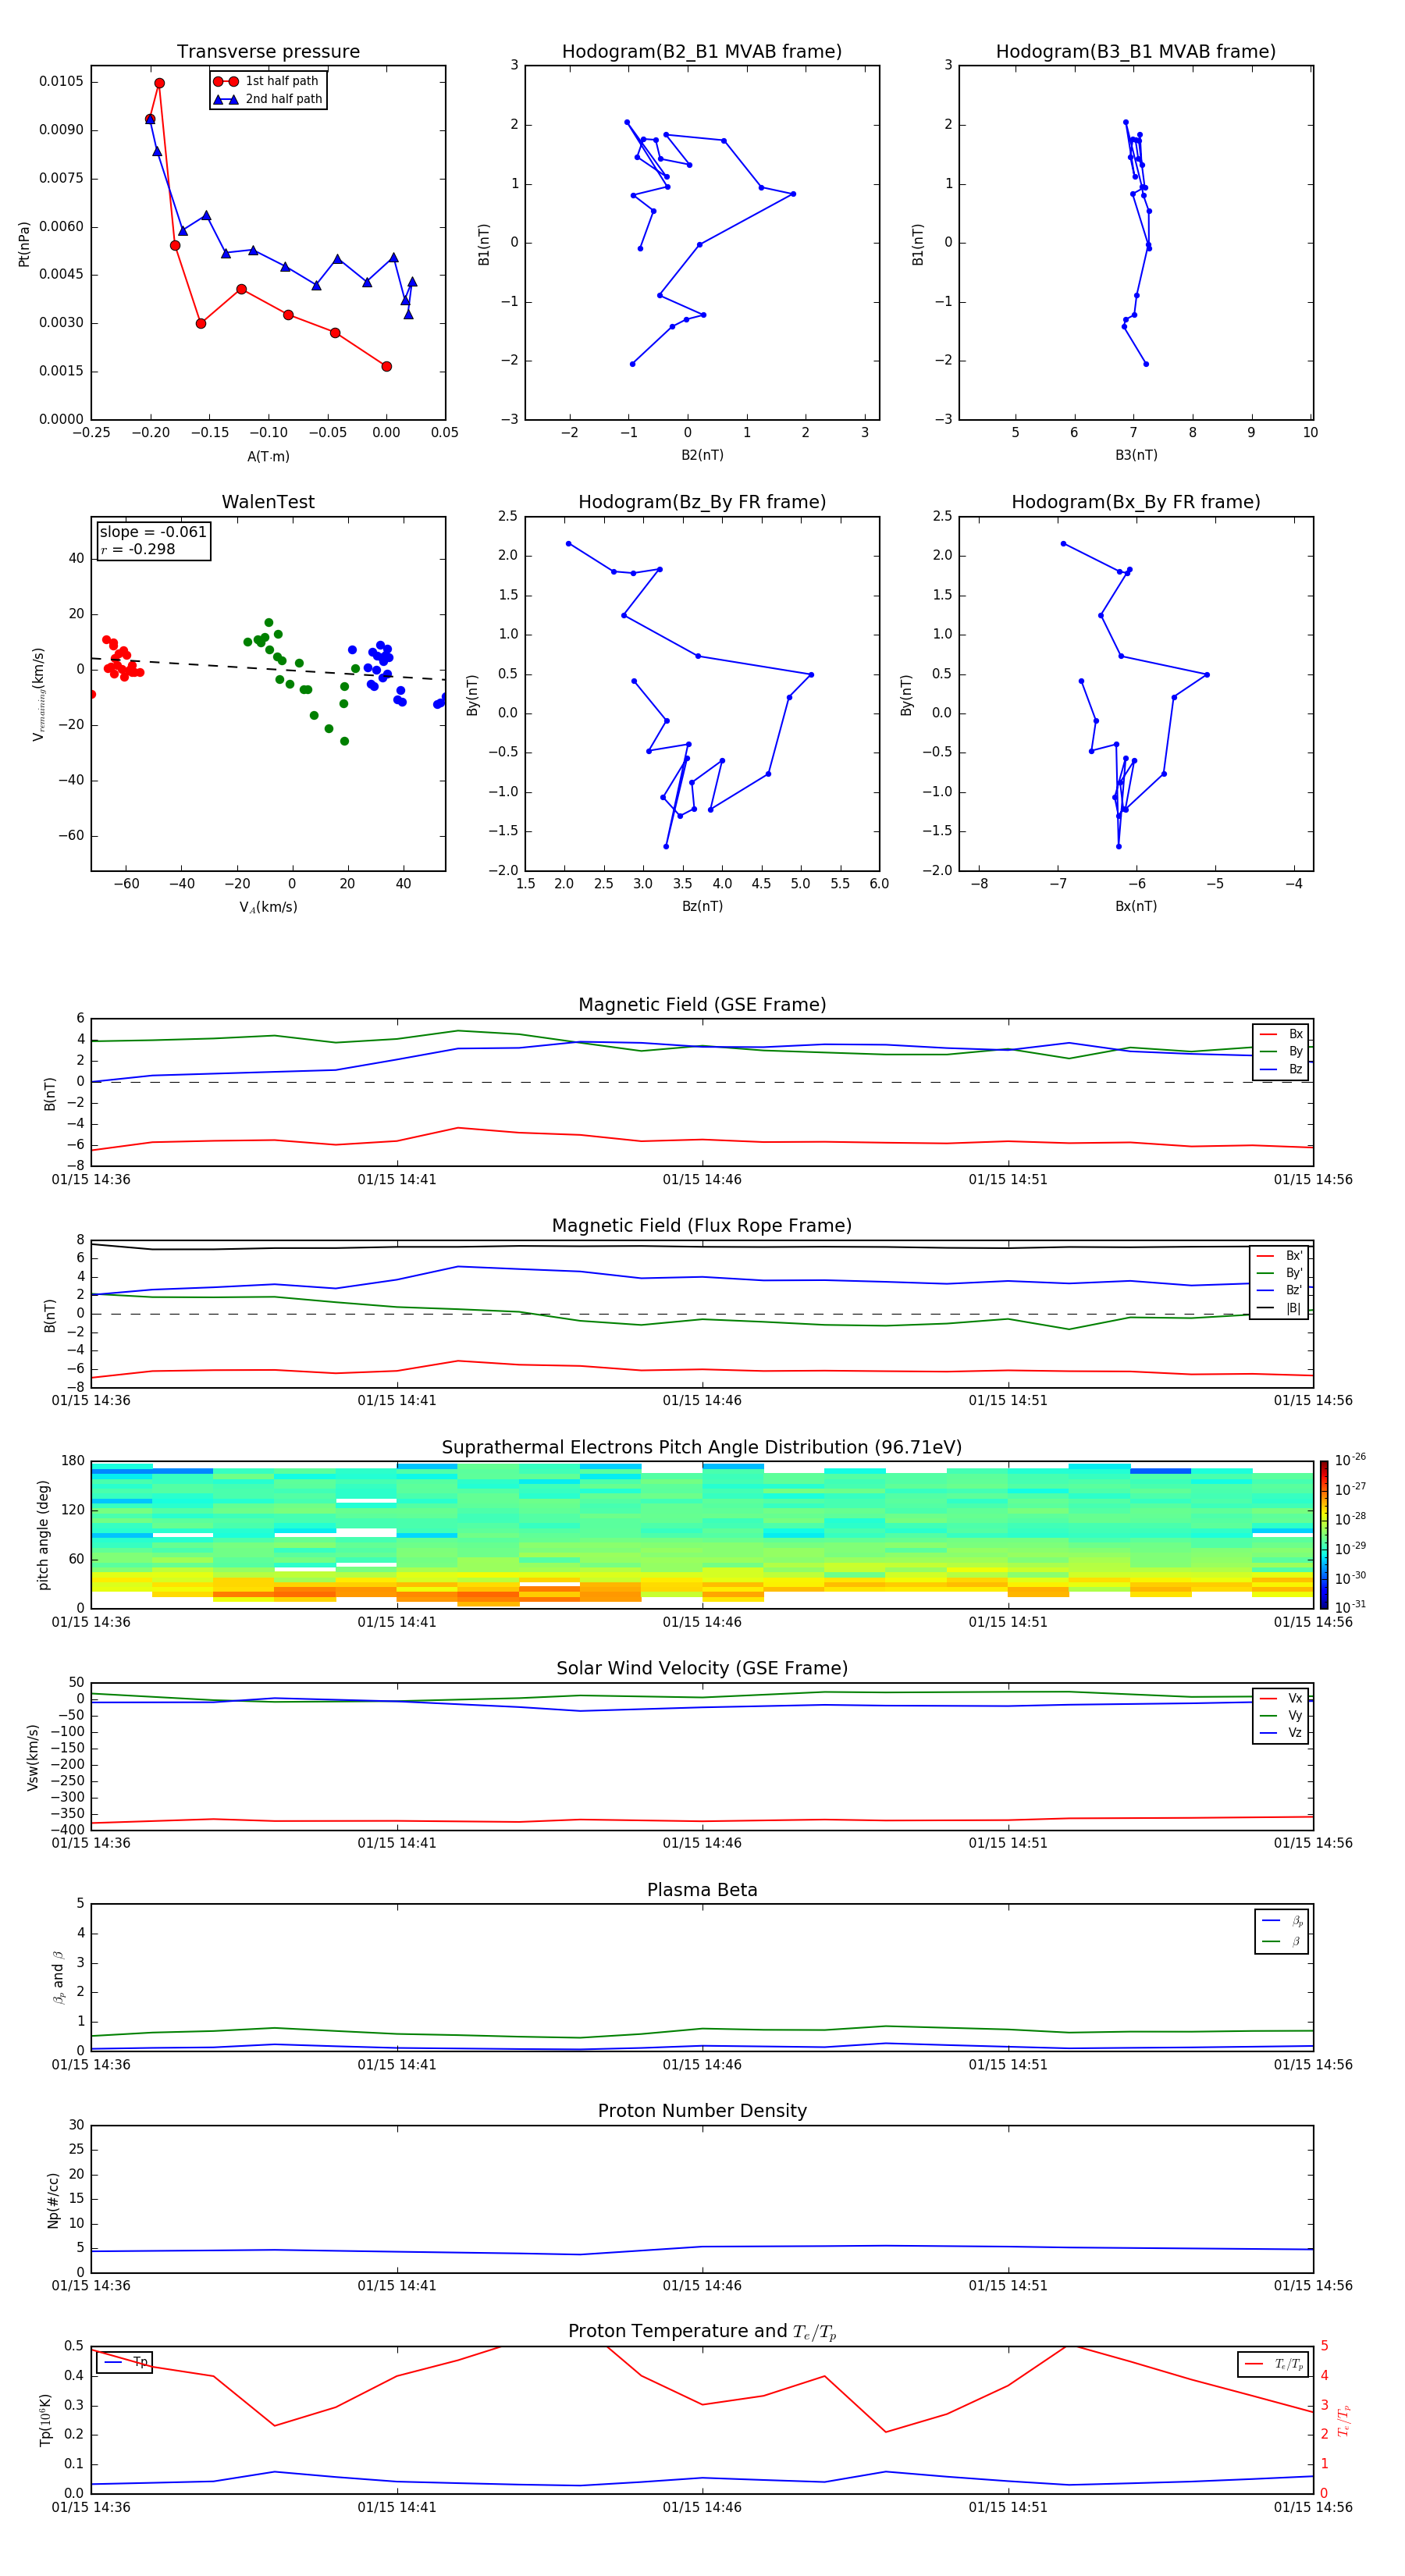Click the "V_A(km/s)" x-axis label
Viewport: 1405px width, 2576px height.
tap(268, 907)
